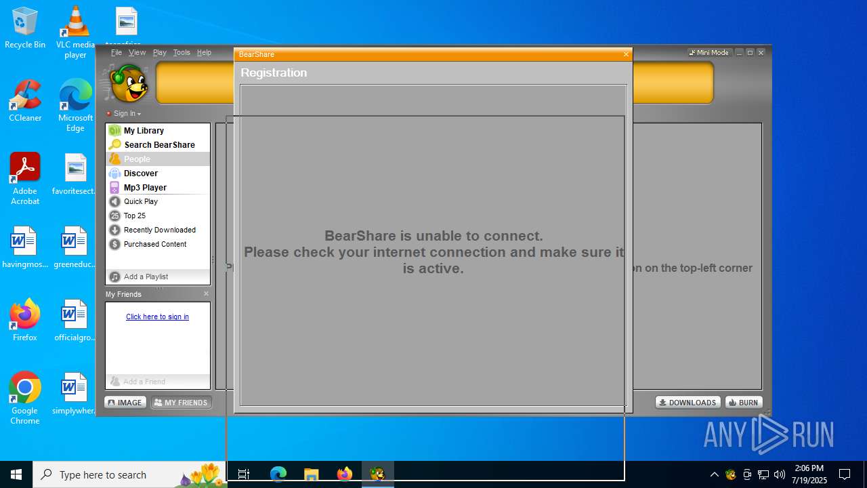This screenshot has width=867, height=488.
Task: Open Task View on the taskbar
Action: 244,474
